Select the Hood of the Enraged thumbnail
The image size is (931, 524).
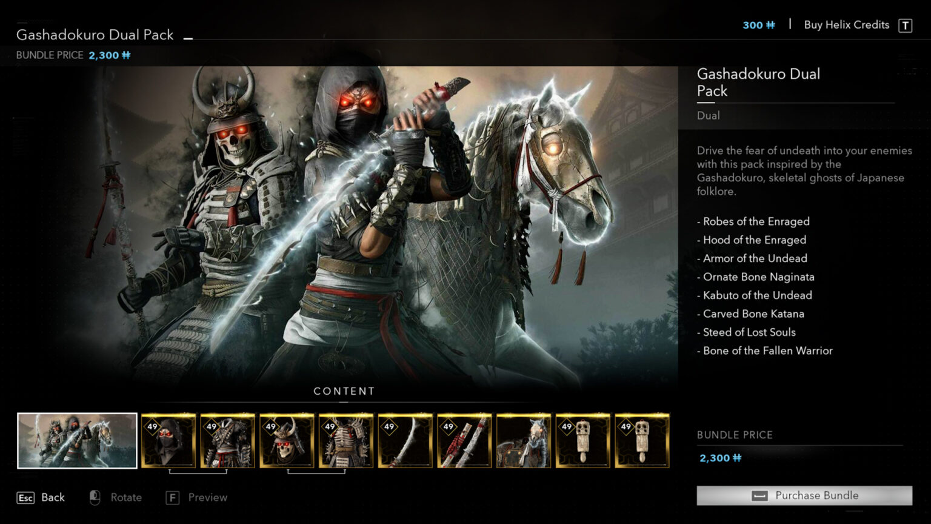(x=169, y=440)
